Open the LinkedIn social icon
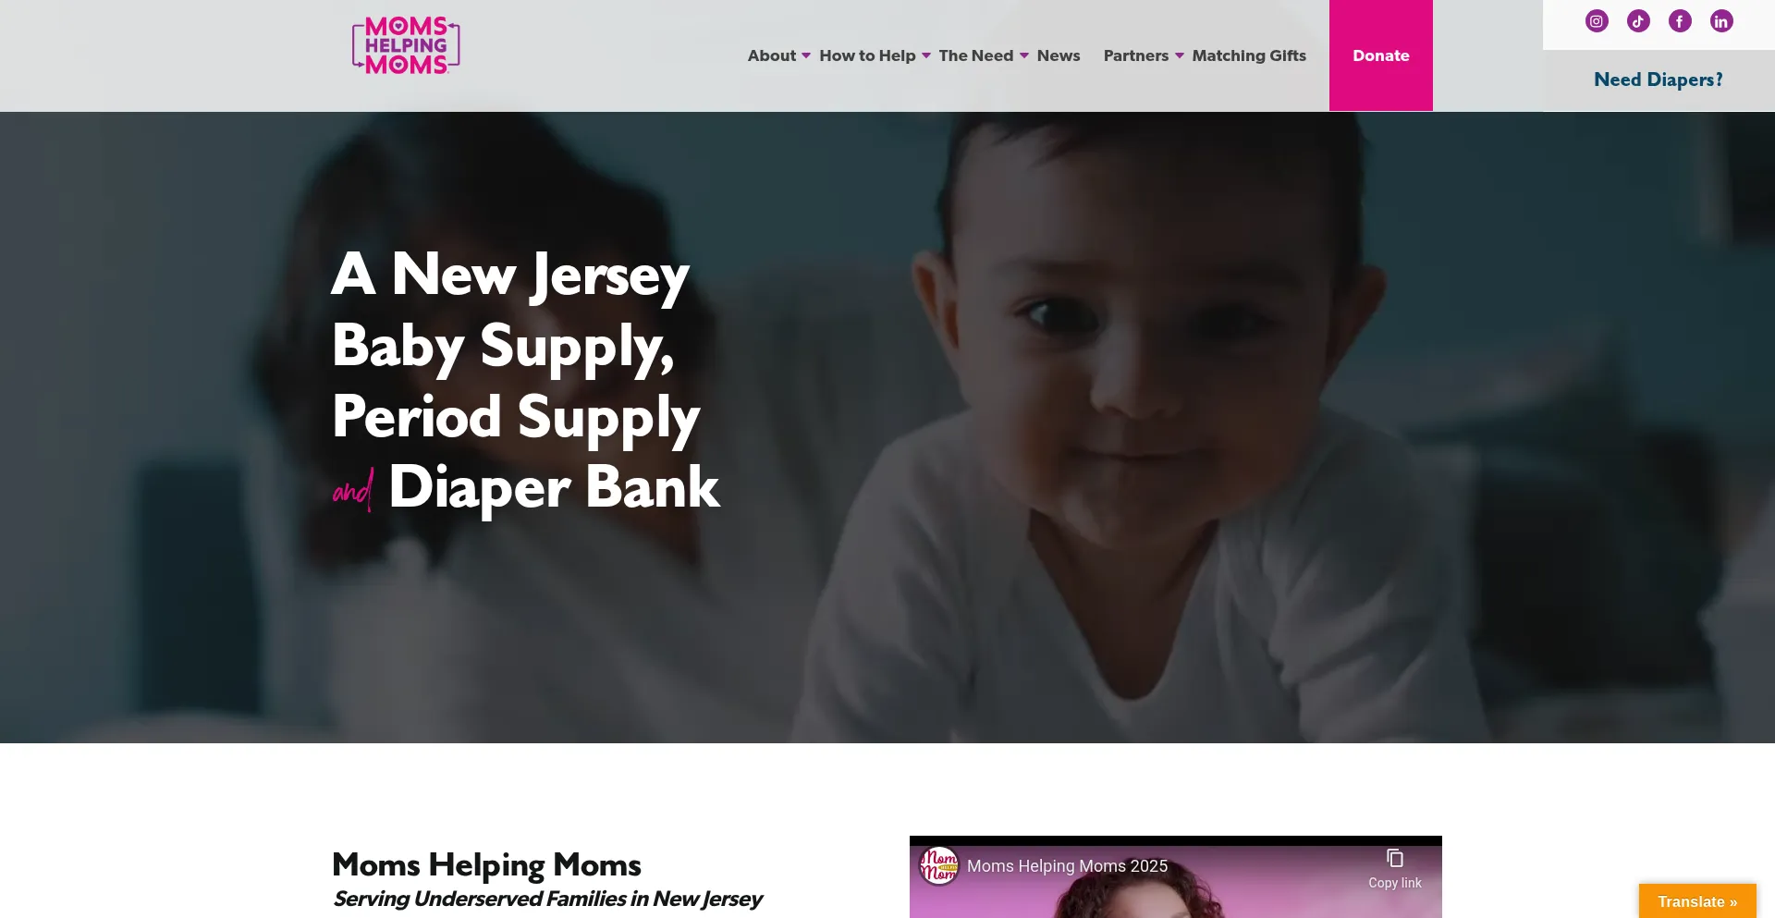This screenshot has width=1775, height=918. click(1721, 21)
